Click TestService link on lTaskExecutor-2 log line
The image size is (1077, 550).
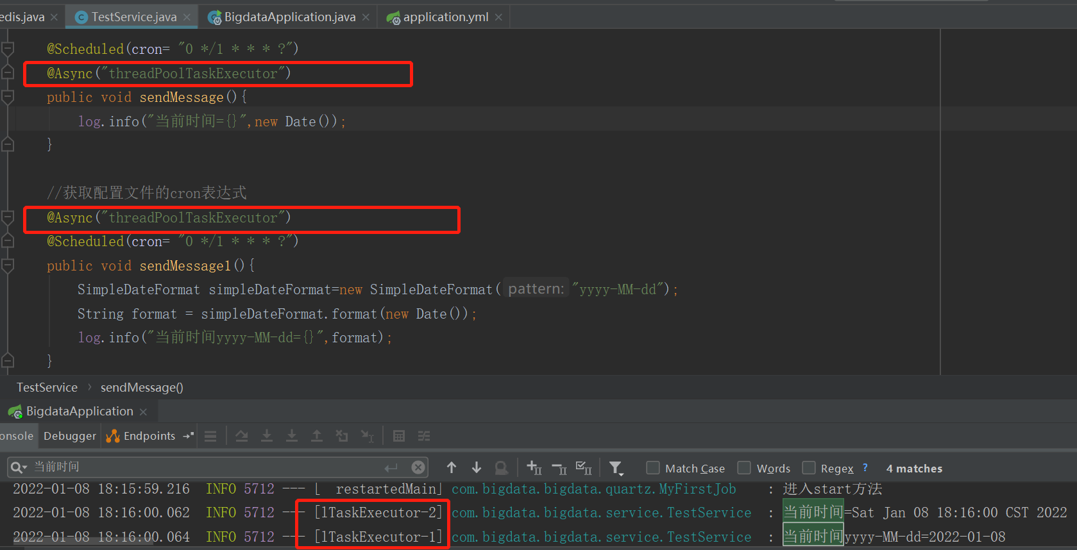click(x=602, y=513)
